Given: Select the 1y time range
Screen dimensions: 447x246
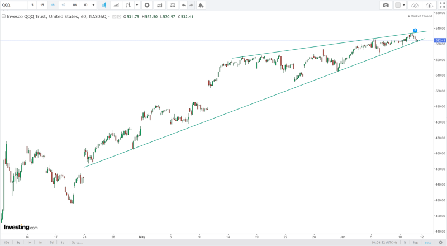Looking at the screenshot, I should 29,242.
